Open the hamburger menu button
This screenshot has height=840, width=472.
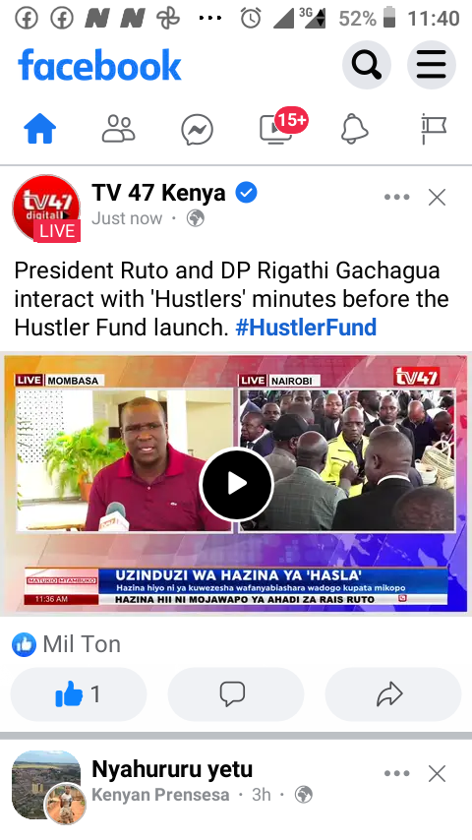pyautogui.click(x=432, y=65)
